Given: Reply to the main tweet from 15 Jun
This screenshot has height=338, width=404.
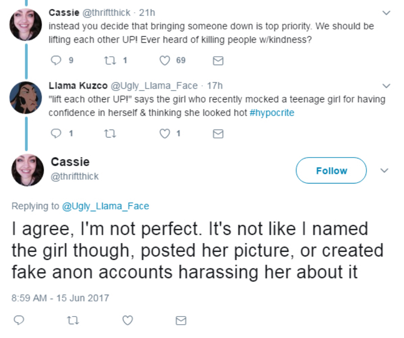Looking at the screenshot, I should click(x=19, y=320).
